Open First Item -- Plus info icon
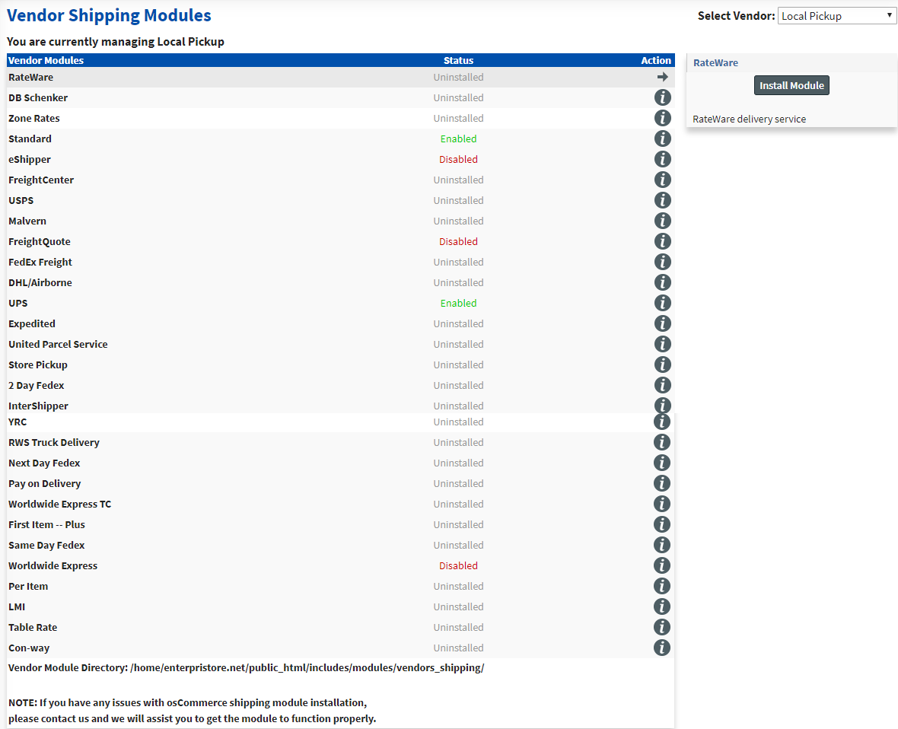The height and width of the screenshot is (729, 898). point(662,524)
